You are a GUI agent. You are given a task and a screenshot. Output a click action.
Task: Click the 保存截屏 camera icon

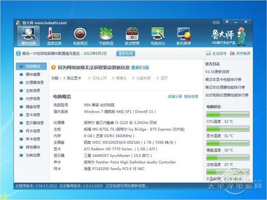[x=232, y=53]
